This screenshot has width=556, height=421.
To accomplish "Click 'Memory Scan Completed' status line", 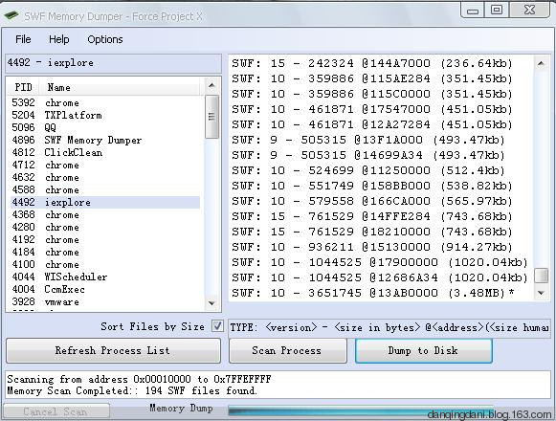I will click(x=131, y=390).
